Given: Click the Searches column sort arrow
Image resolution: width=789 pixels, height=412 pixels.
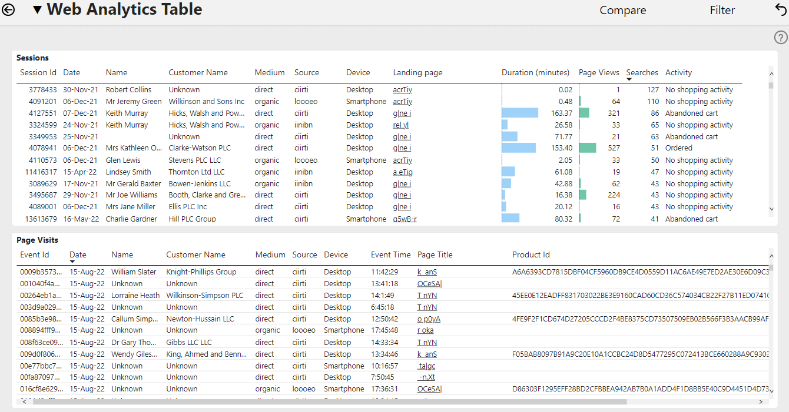Looking at the screenshot, I should tap(629, 79).
